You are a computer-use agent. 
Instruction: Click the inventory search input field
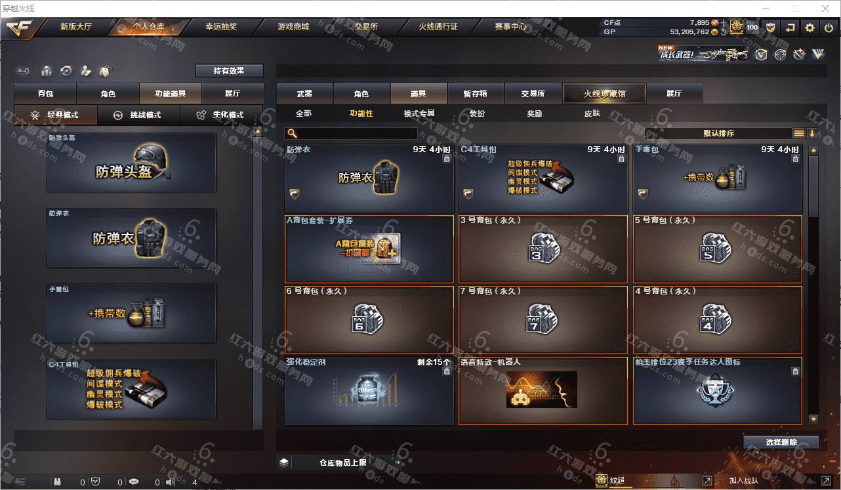pos(352,134)
